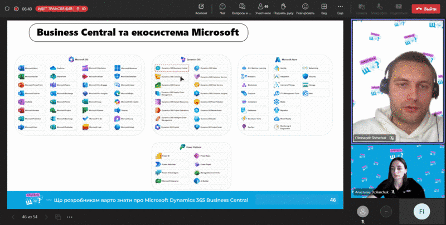Click the Поделиться share button
Viewport: 446px width, 225px height.
pos(399,9)
